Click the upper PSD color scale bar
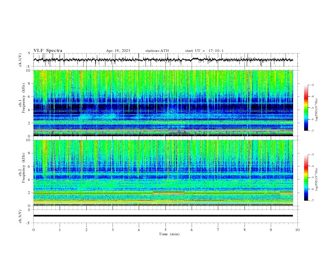The width and height of the screenshot is (335, 258). tap(306, 108)
